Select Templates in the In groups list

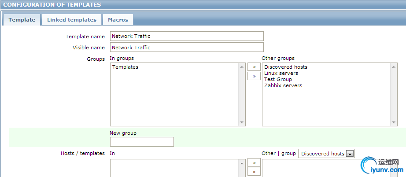(125, 67)
